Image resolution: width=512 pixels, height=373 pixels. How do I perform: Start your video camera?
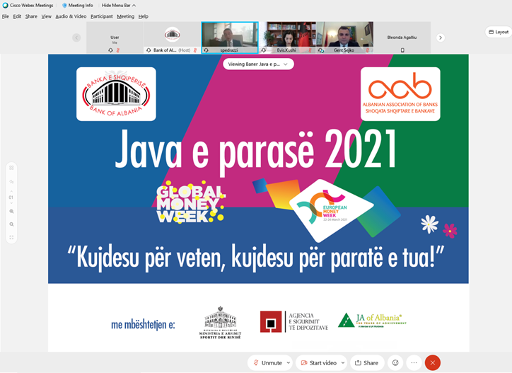click(x=319, y=362)
